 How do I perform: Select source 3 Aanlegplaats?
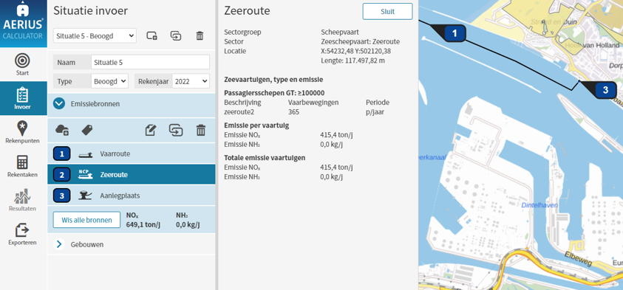(x=131, y=196)
